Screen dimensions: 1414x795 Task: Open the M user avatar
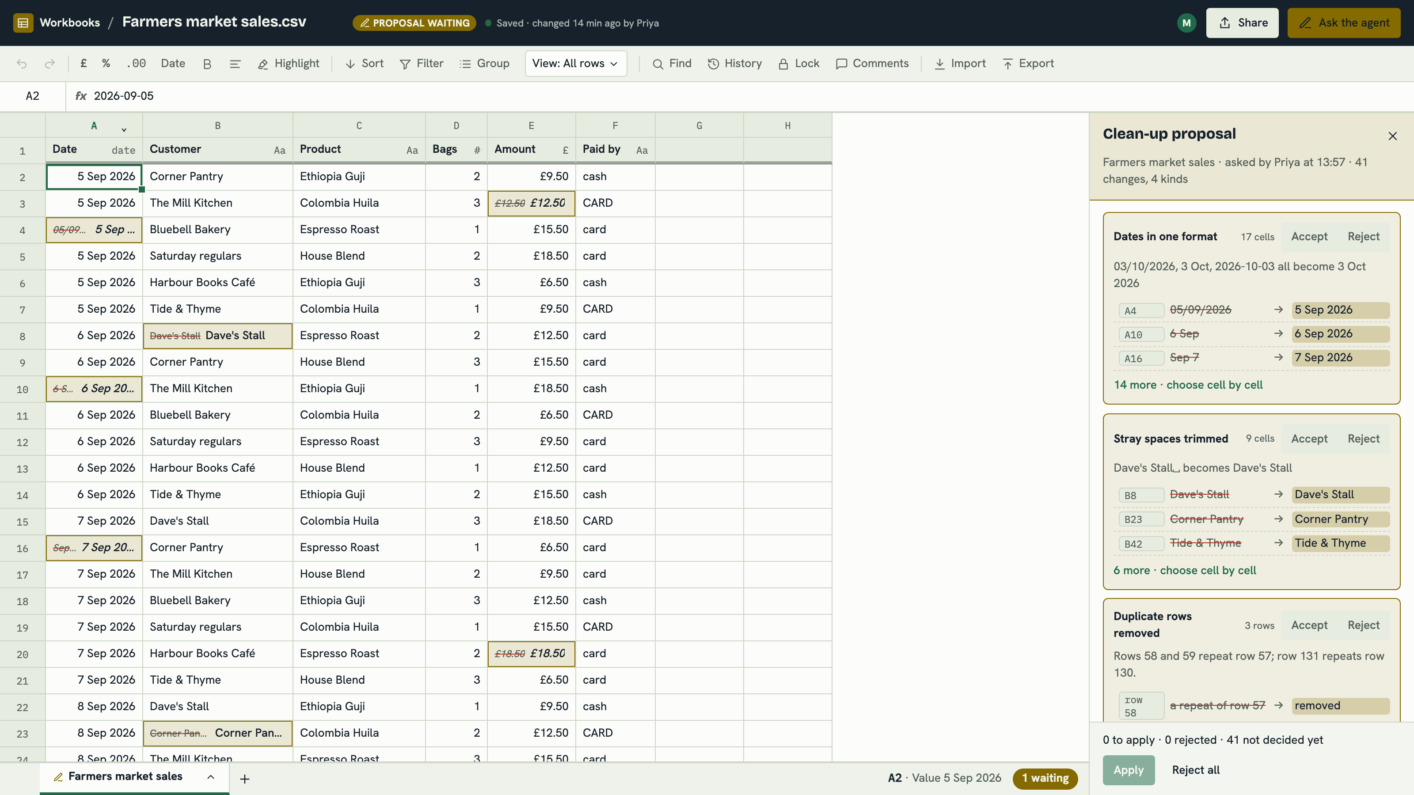(1187, 23)
